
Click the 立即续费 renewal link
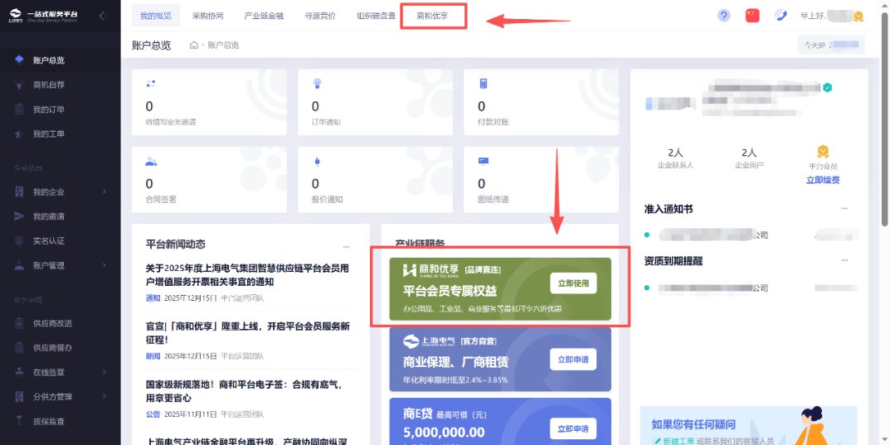click(822, 180)
